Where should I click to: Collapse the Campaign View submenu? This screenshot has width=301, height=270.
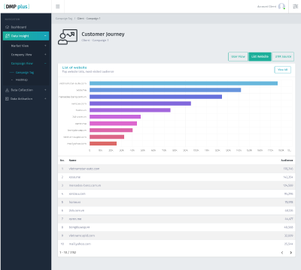[x=45, y=64]
